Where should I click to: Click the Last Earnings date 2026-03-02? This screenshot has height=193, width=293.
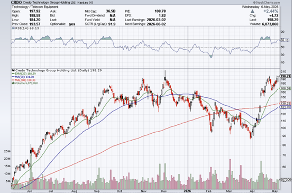pyautogui.click(x=156, y=20)
